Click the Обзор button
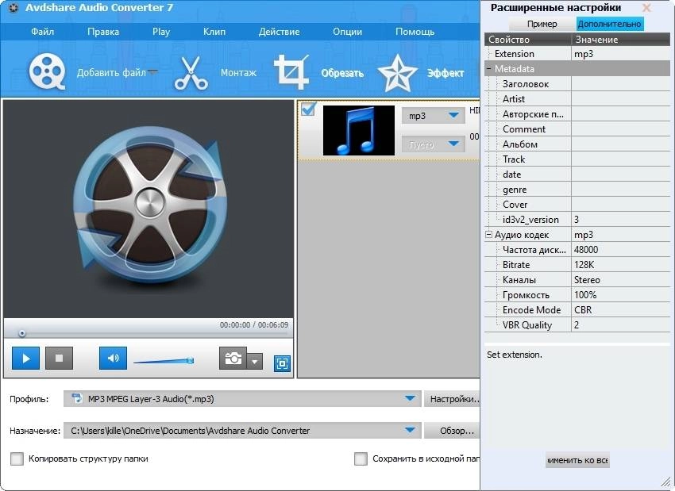The height and width of the screenshot is (491, 675). 452,431
